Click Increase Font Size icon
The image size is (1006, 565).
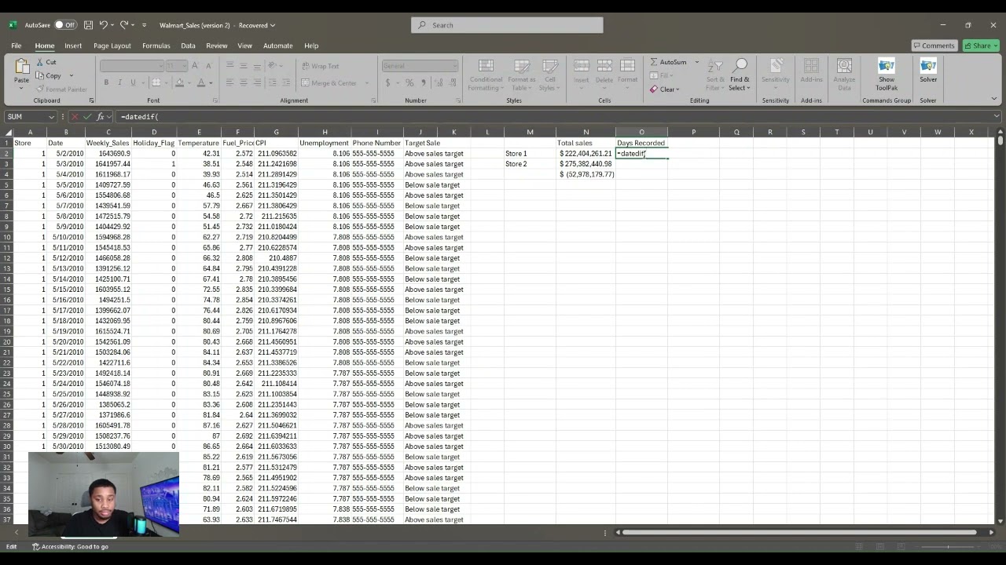[196, 66]
